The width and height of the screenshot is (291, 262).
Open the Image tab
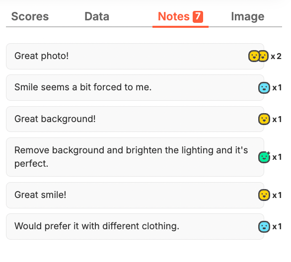[248, 17]
